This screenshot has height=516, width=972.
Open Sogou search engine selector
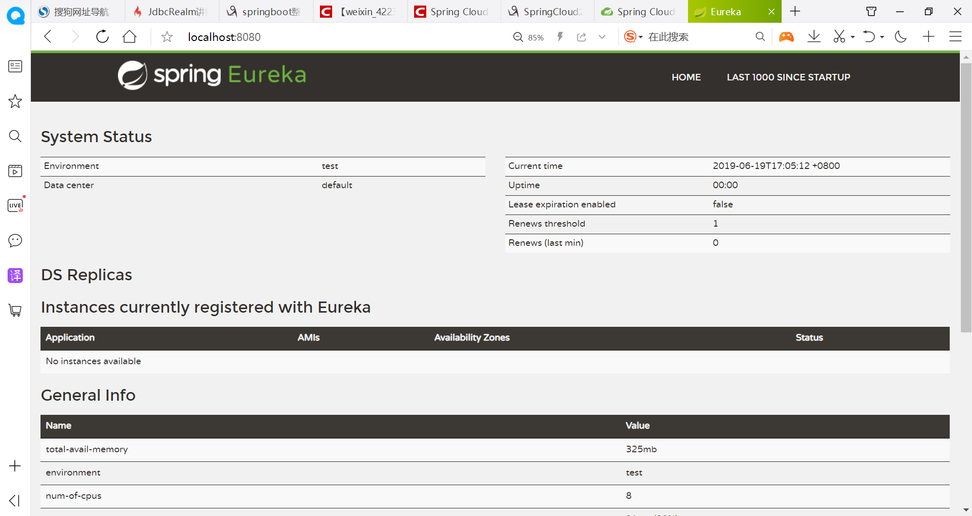[633, 36]
